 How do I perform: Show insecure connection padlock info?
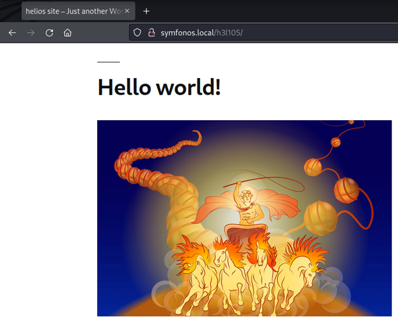(151, 33)
